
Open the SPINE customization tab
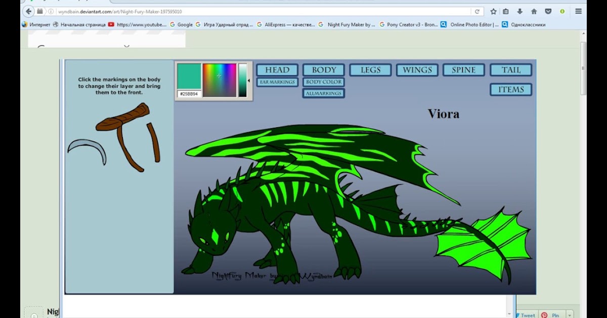pyautogui.click(x=464, y=70)
